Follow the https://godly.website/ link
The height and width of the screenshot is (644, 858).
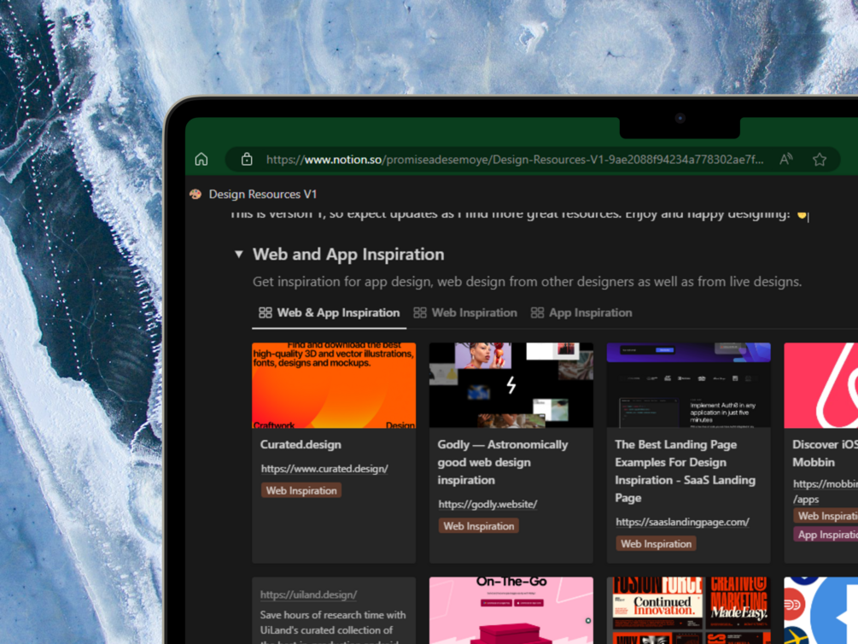click(x=487, y=505)
